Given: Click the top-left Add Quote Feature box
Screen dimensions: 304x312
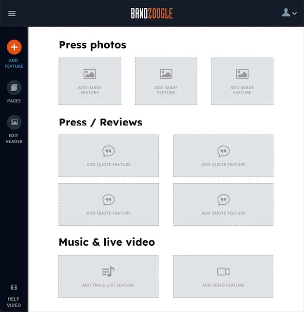Looking at the screenshot, I should (109, 156).
